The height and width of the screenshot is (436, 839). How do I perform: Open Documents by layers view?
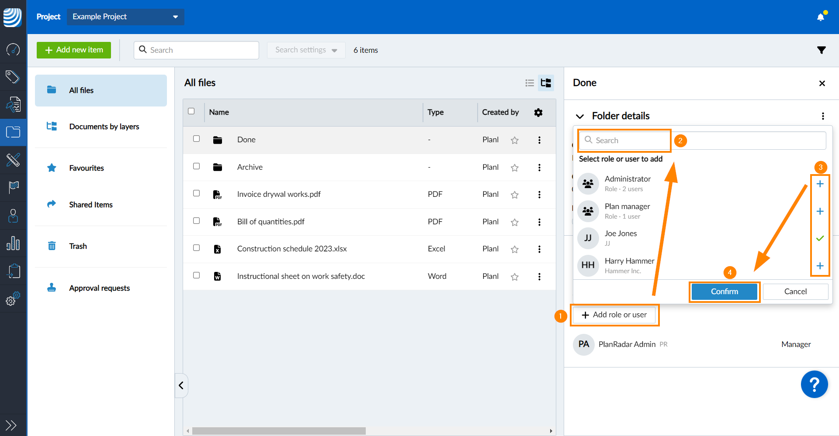click(104, 127)
